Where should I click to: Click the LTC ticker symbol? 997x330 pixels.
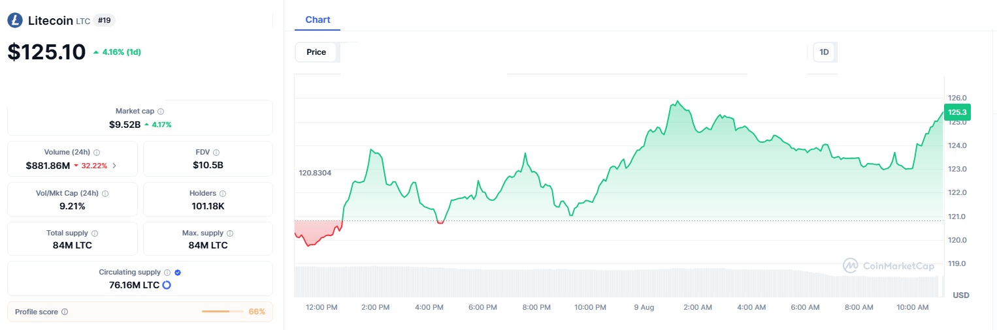pos(83,22)
